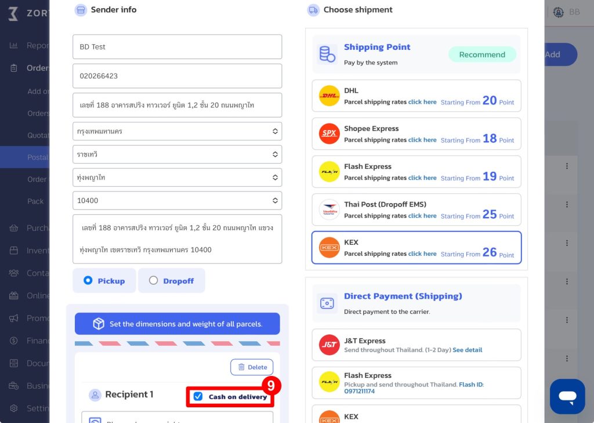Open the Orders submenu item

point(38,113)
